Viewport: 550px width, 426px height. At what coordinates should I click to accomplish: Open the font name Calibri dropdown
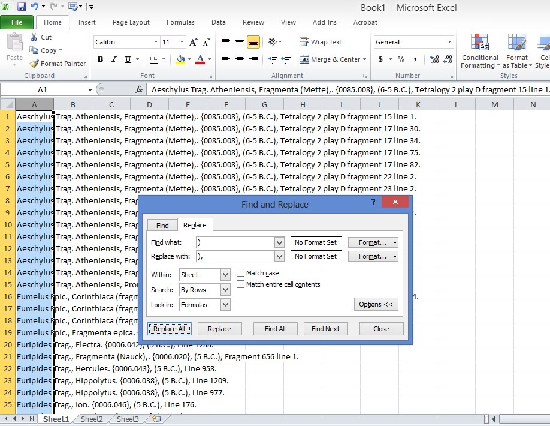tap(156, 42)
